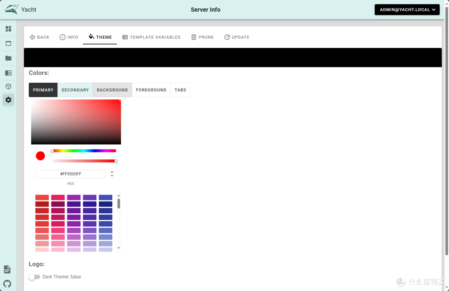
Task: Click the hex color value input field
Action: [x=71, y=174]
